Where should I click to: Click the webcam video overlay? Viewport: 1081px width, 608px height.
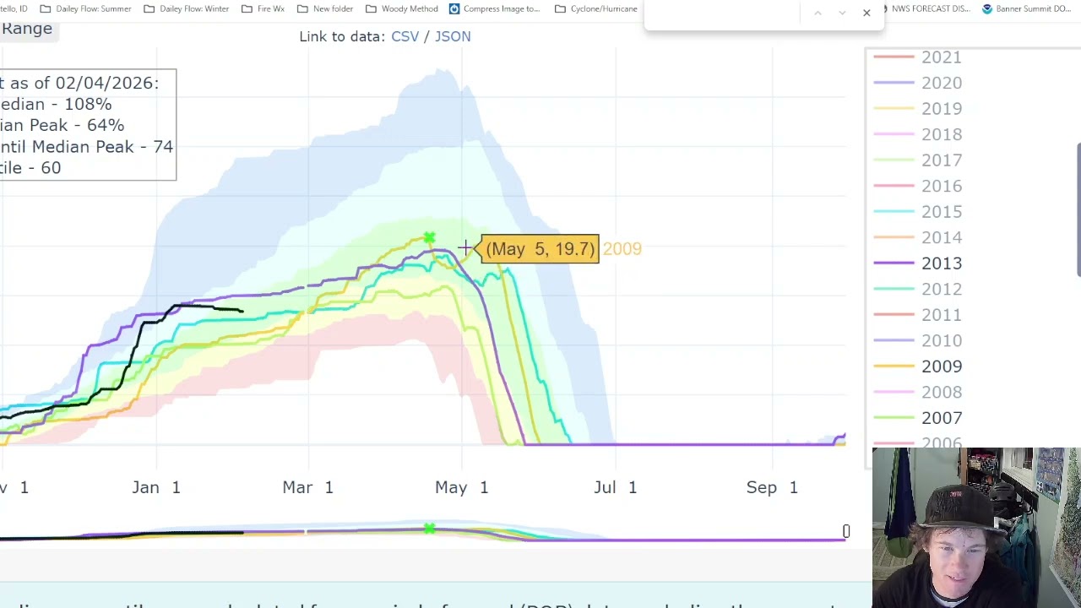coord(976,528)
